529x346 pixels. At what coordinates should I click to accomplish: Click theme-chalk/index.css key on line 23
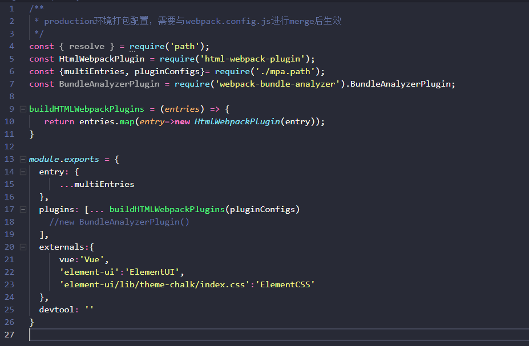coord(155,284)
